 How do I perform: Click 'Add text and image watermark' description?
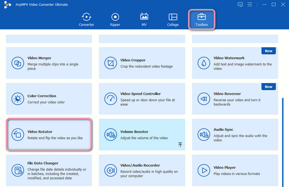tap(243, 66)
